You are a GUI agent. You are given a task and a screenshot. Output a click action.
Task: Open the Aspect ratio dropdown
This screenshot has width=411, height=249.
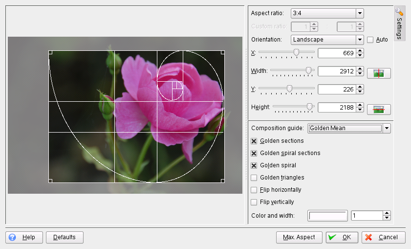[x=327, y=13]
